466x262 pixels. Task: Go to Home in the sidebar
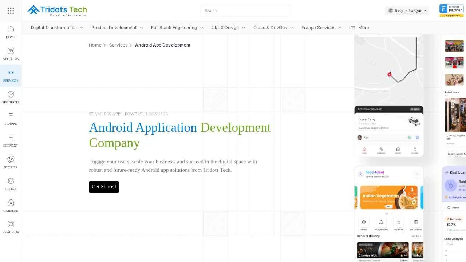tap(11, 32)
